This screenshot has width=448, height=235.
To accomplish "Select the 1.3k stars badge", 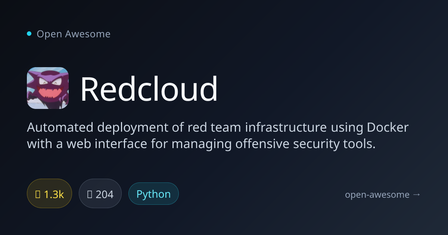I will click(x=49, y=194).
